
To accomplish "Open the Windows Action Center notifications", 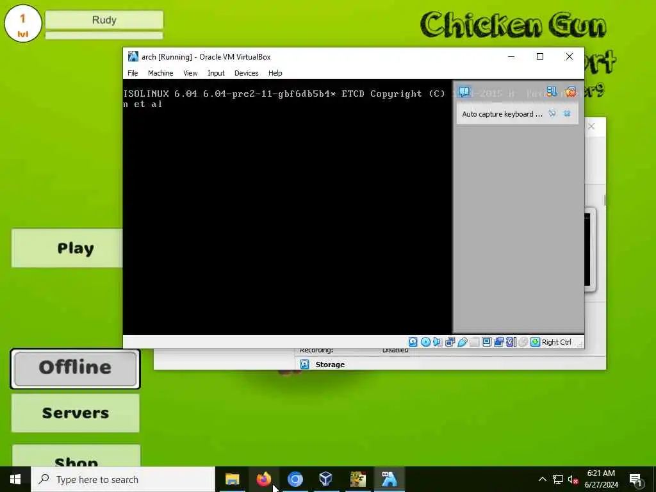I will pyautogui.click(x=635, y=479).
